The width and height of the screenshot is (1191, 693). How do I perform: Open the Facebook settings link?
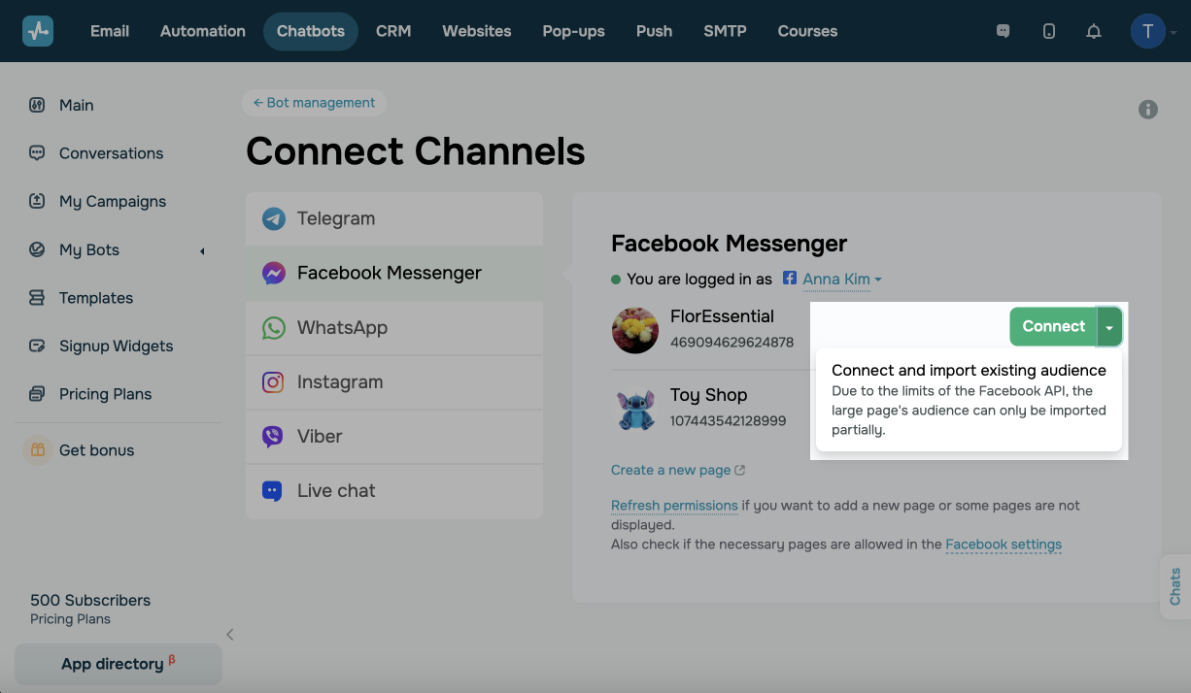point(1004,544)
